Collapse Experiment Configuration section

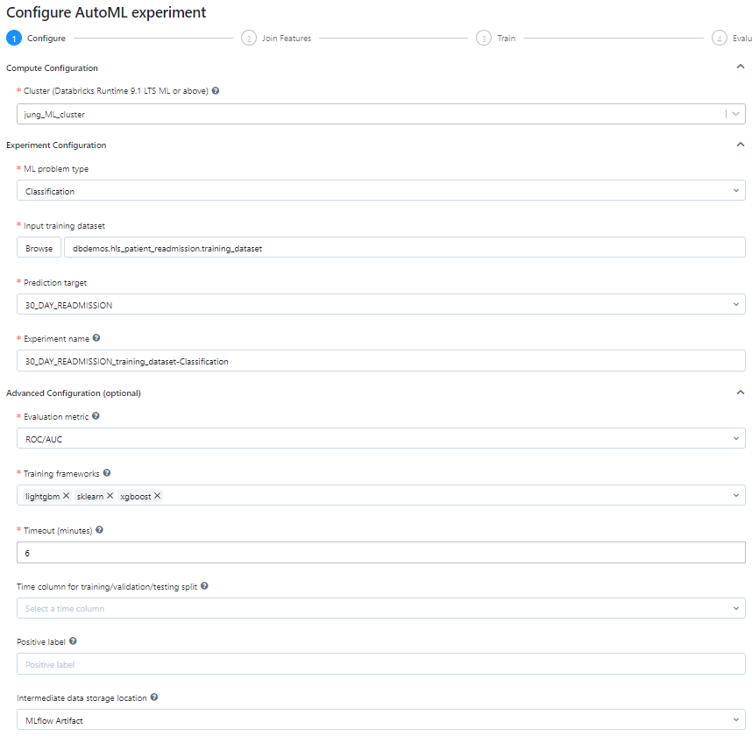(x=741, y=145)
